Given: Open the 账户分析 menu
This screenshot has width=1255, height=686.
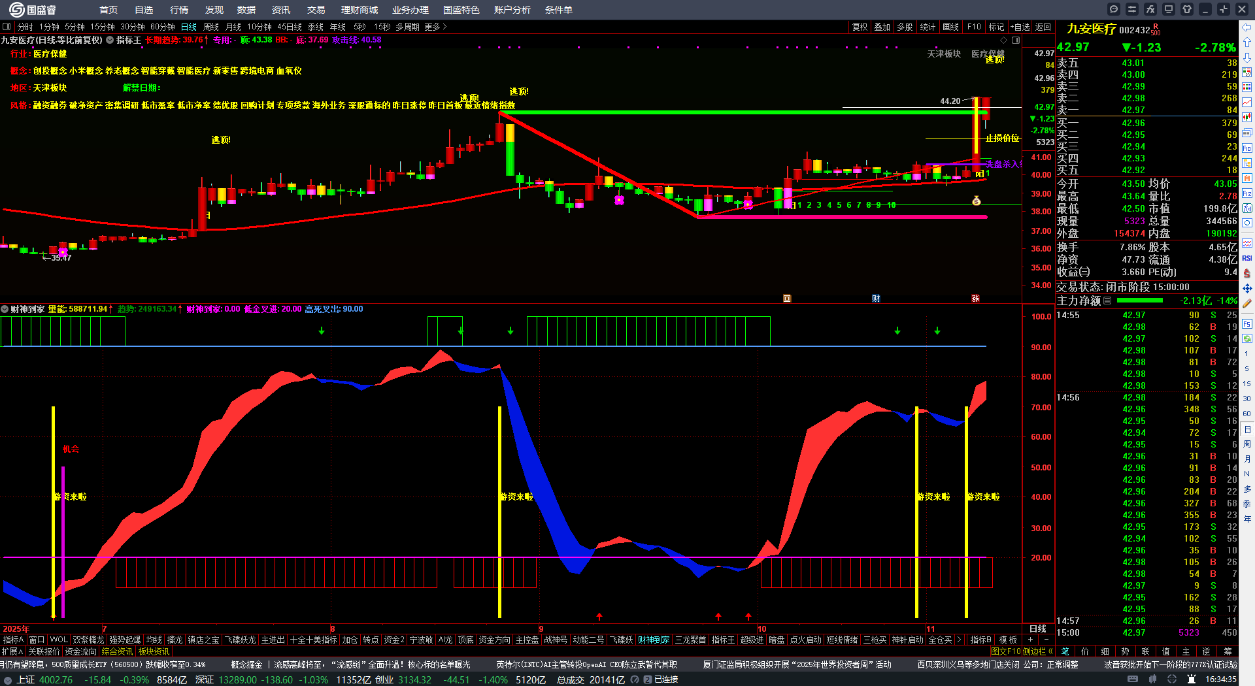Looking at the screenshot, I should click(x=512, y=10).
